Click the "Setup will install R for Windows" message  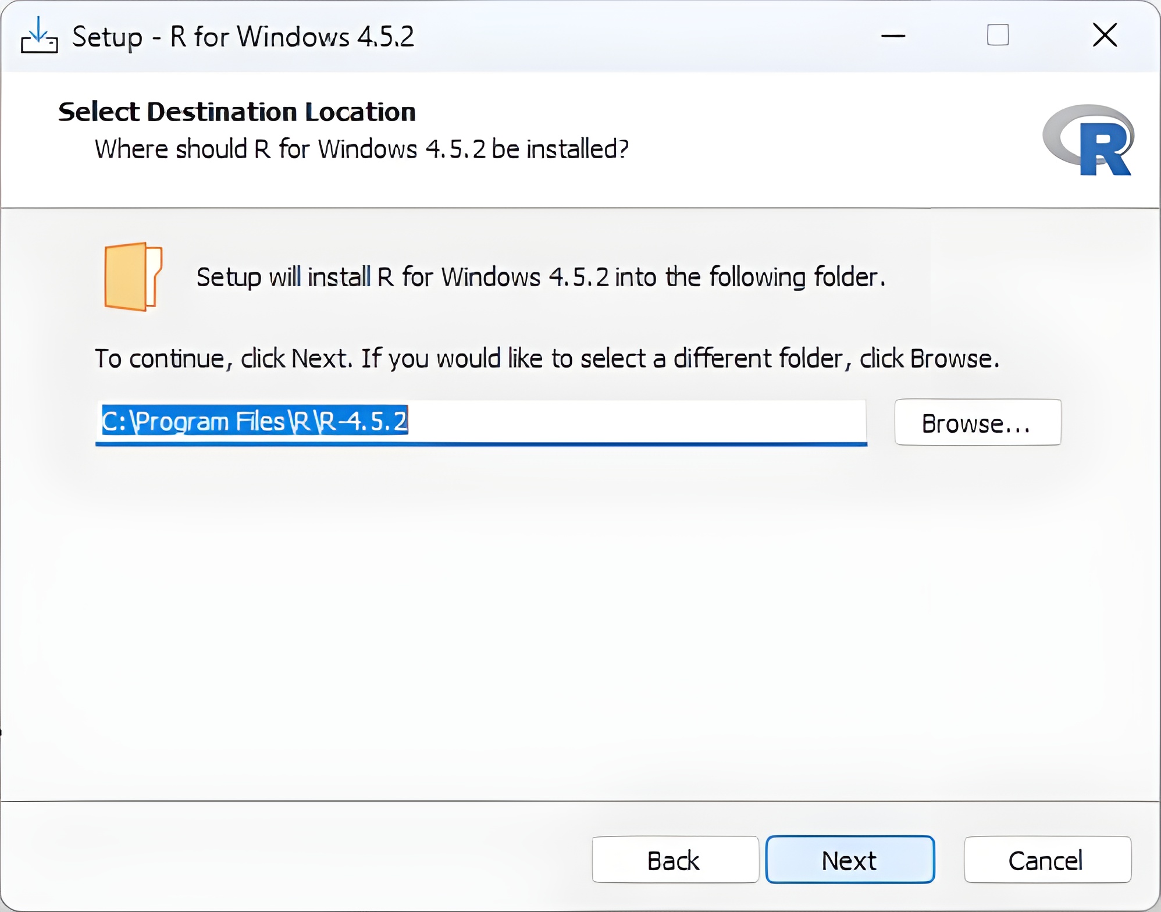coord(540,277)
